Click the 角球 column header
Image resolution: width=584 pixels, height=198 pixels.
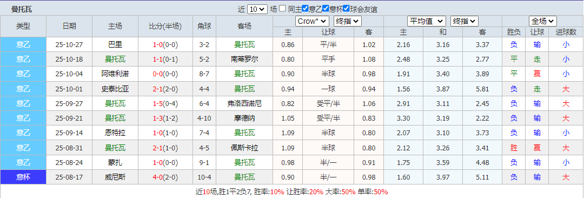[x=204, y=26]
